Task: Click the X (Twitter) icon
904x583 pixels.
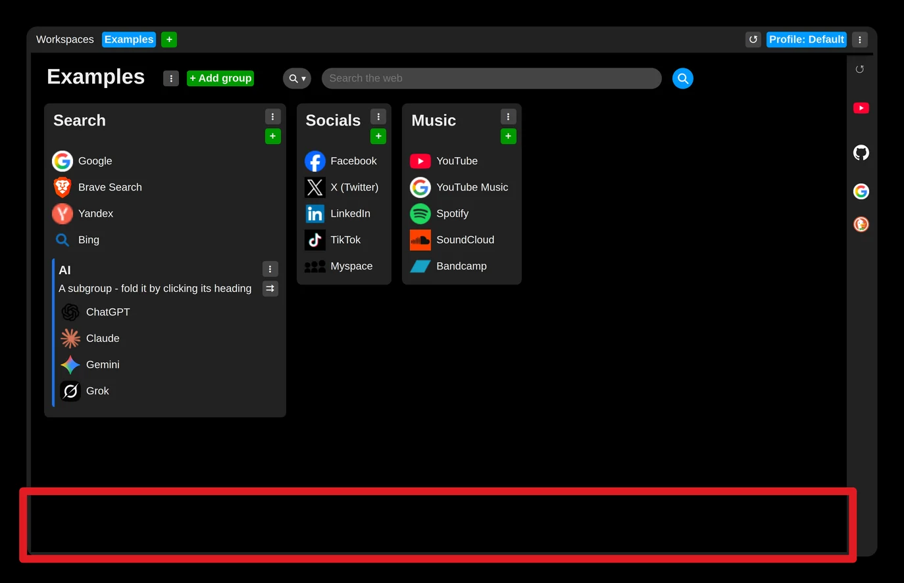Action: tap(315, 187)
